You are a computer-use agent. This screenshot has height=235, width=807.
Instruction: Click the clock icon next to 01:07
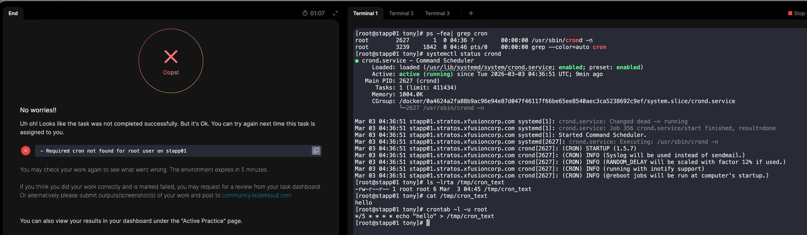coord(305,13)
